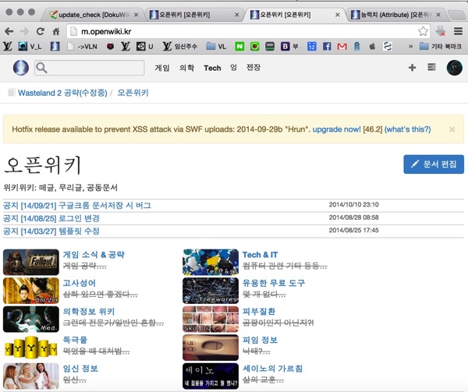Open the 게임 navigation menu
Screen dimensions: 468x392
coord(161,68)
